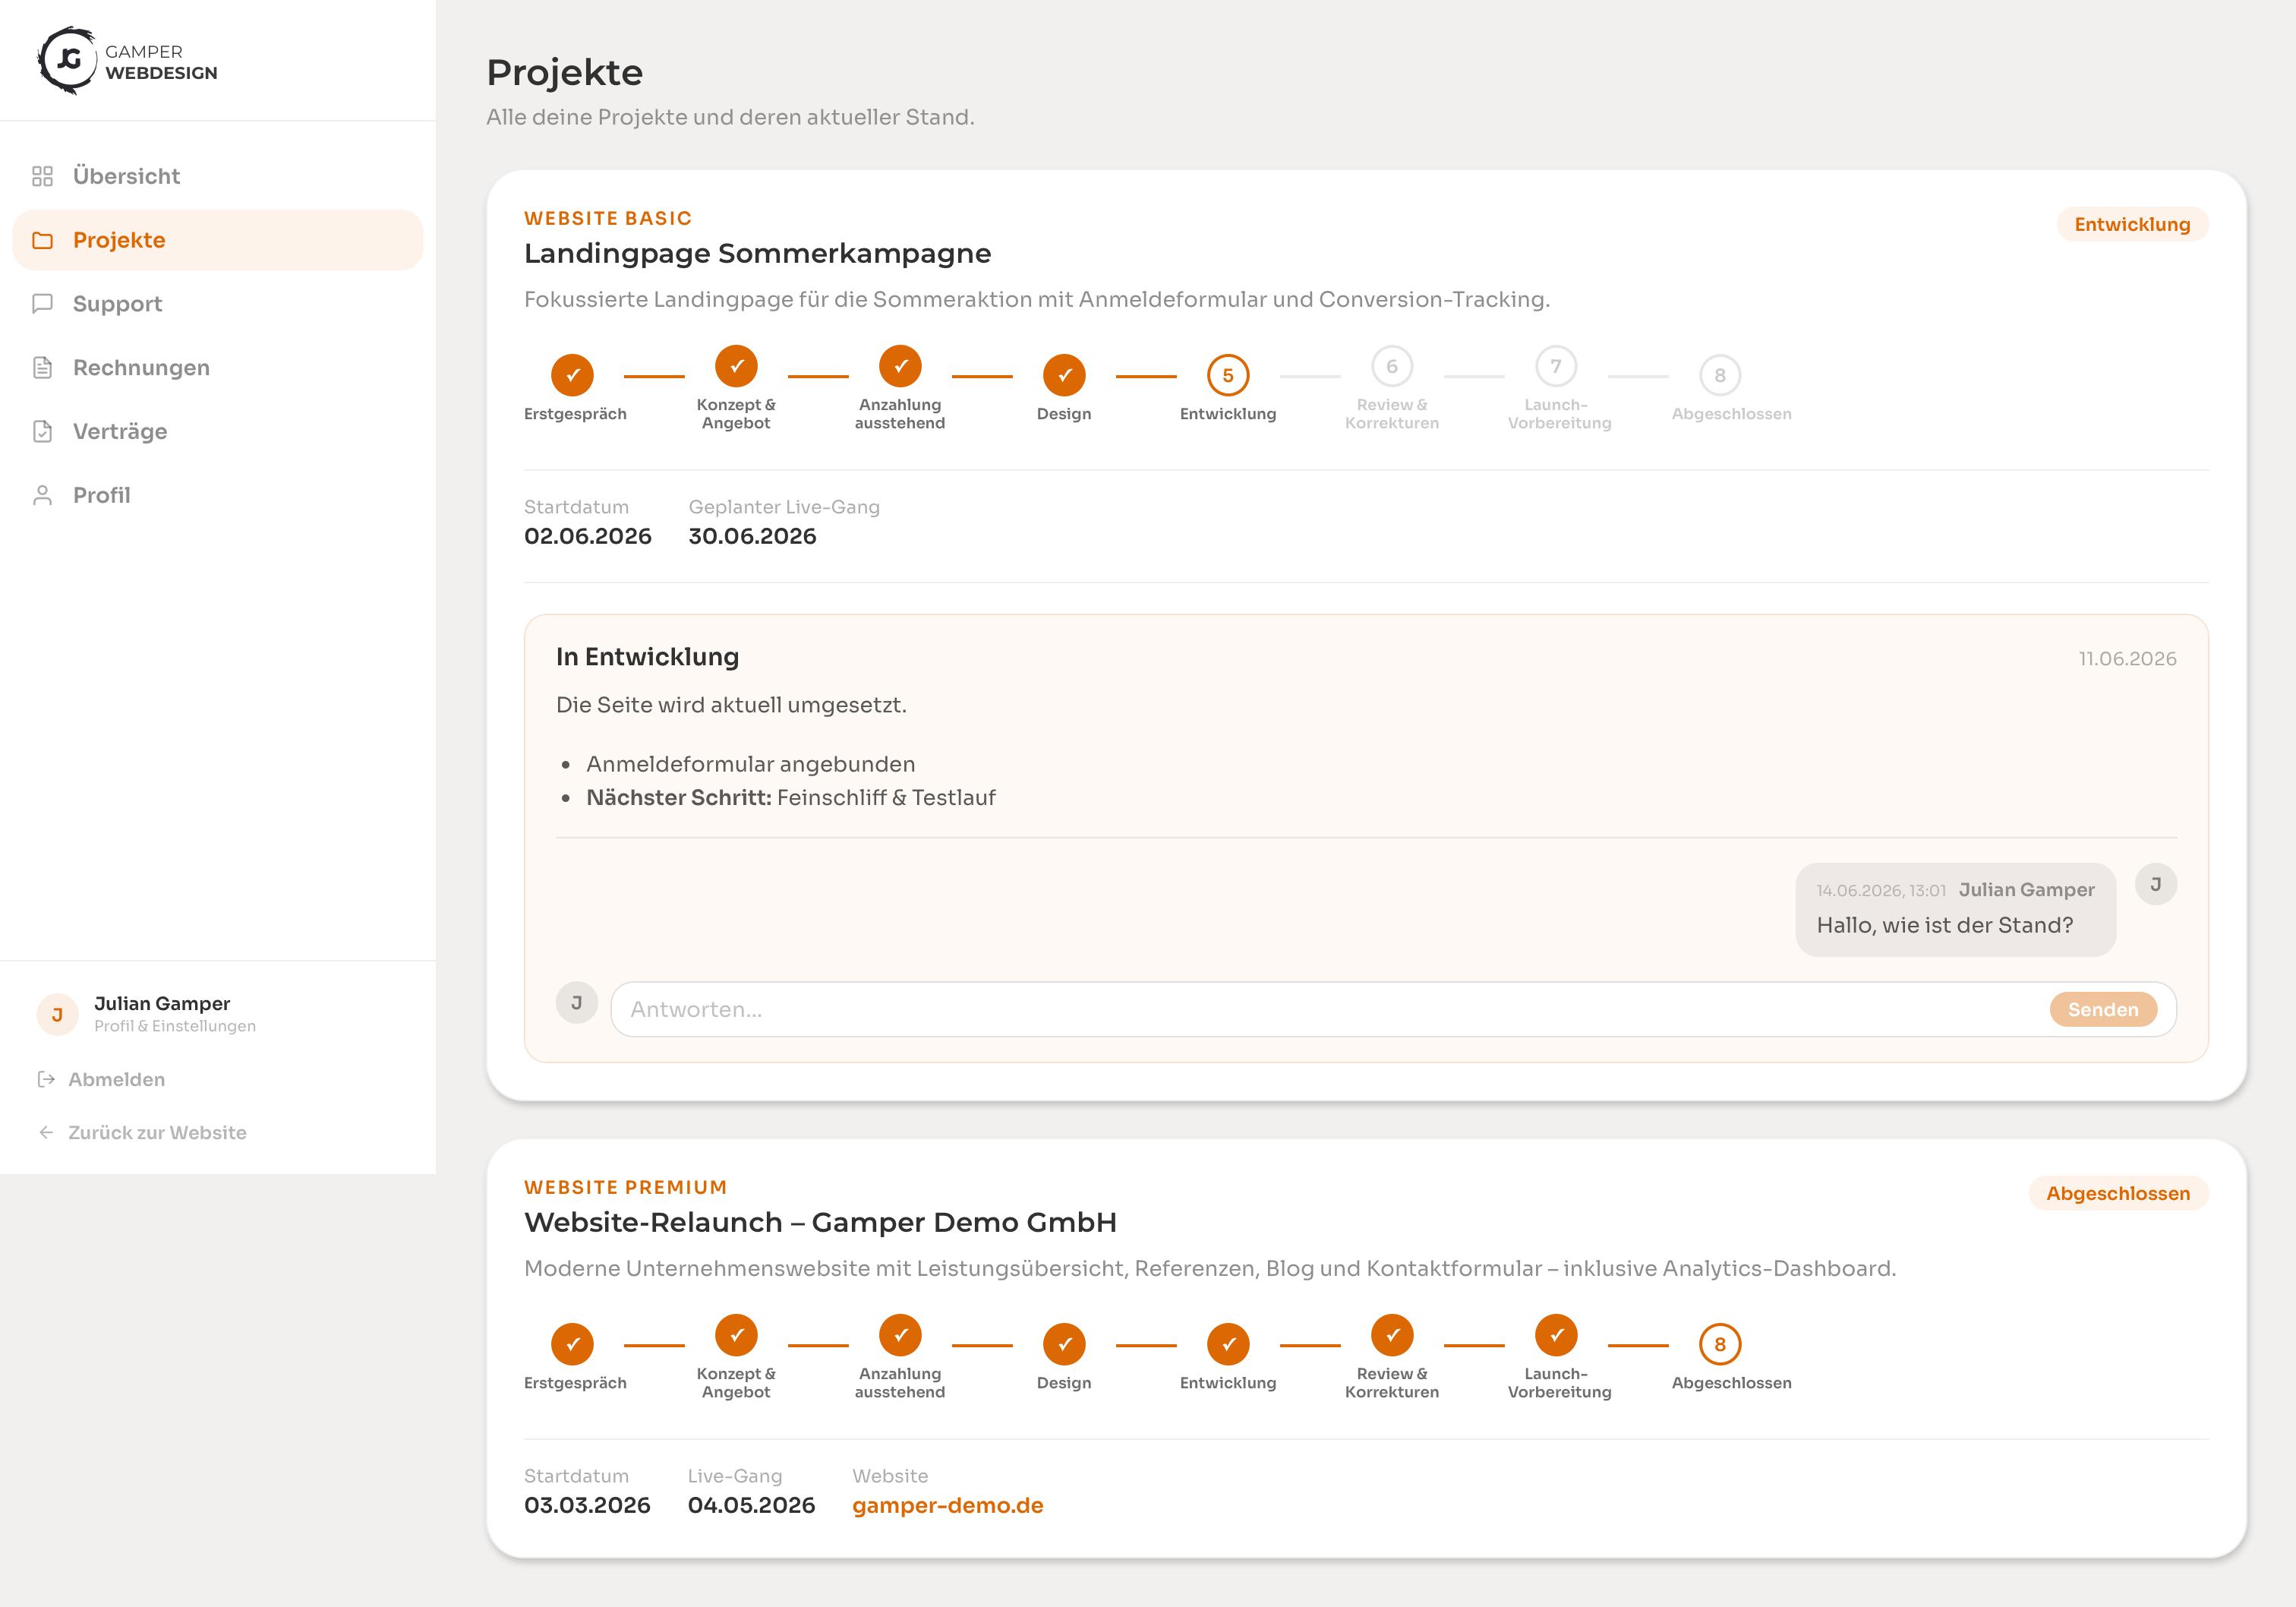Click the J avatar beside Julian's message
Image resolution: width=2296 pixels, height=1607 pixels.
tap(2156, 884)
